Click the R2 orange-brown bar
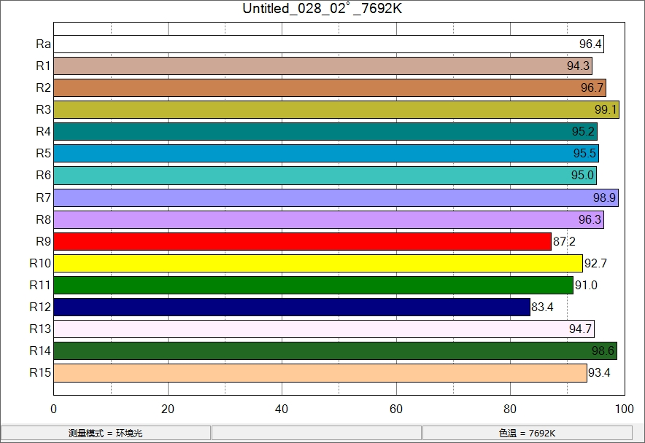This screenshot has height=443, width=645. 329,88
